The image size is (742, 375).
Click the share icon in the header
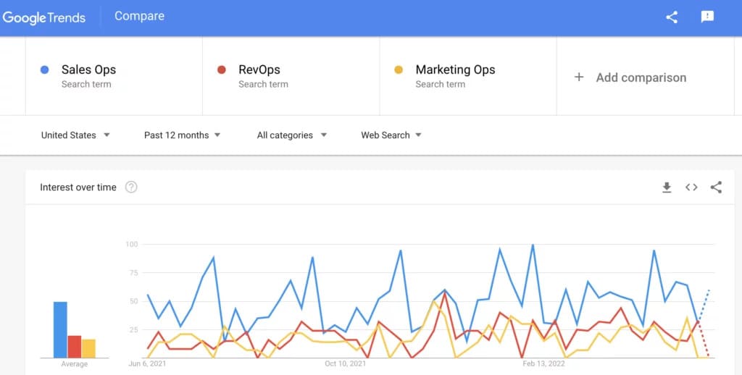672,17
